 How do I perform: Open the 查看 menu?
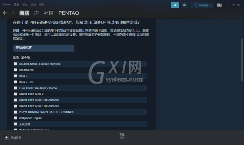click(16, 5)
